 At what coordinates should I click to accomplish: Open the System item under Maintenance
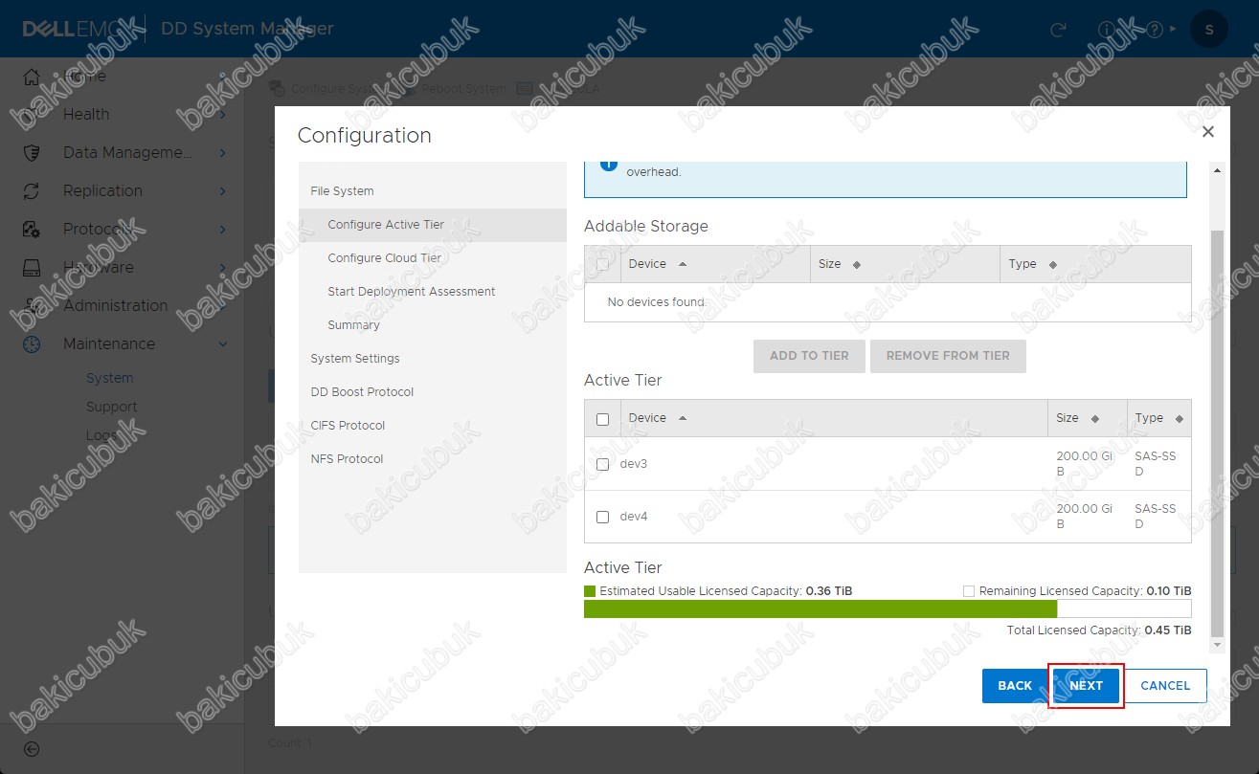pos(109,378)
